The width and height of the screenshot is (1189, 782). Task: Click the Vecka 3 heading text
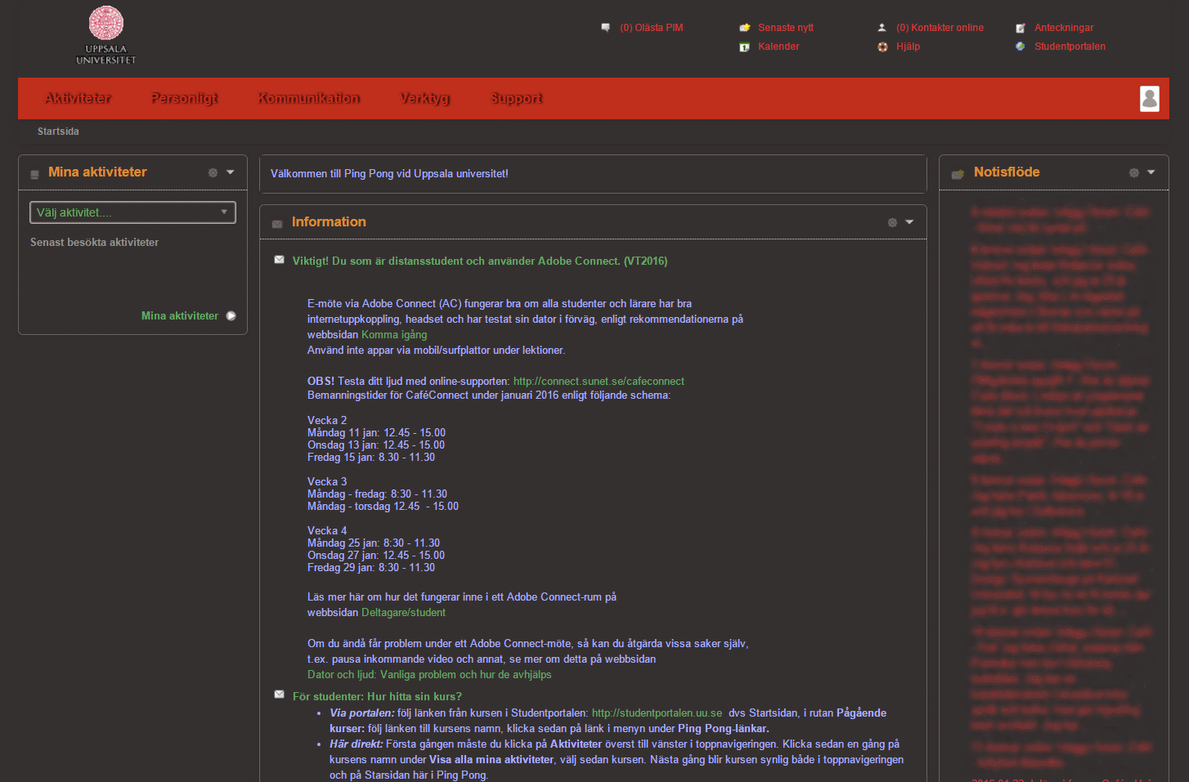coord(327,482)
